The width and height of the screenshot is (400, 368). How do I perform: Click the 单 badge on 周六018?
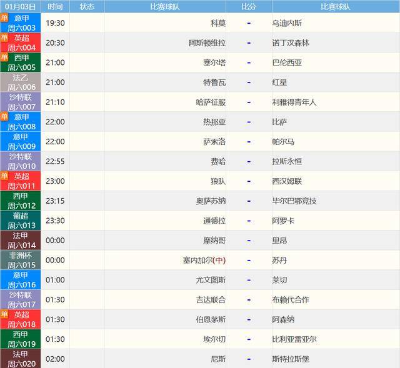pos(4,314)
